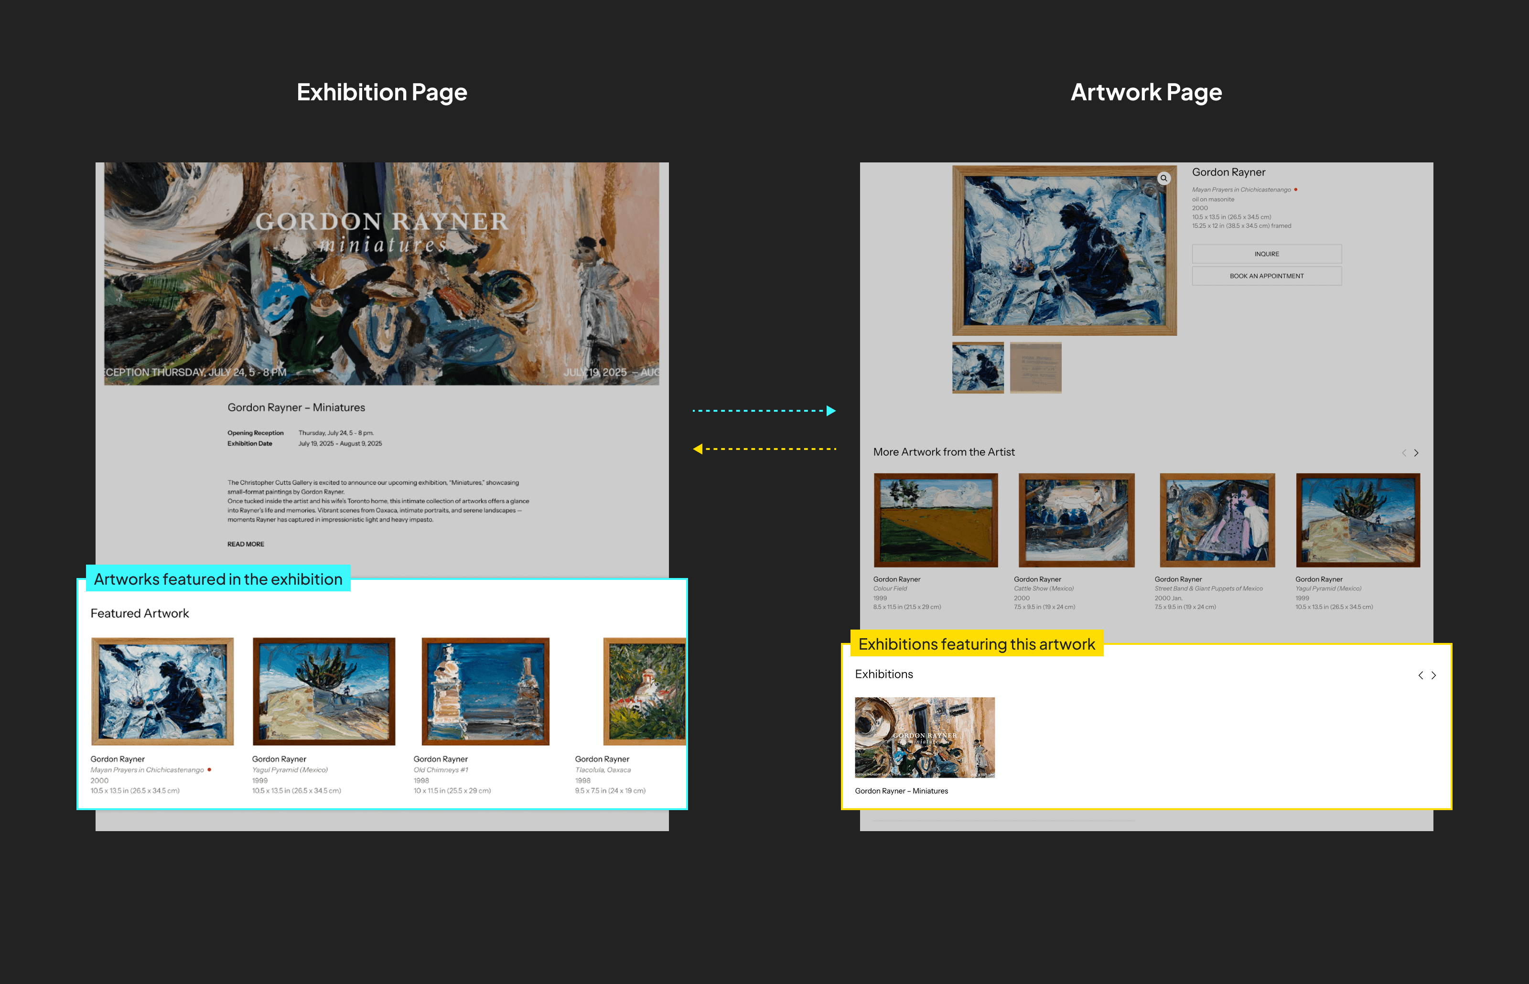
Task: Open the Gordon Rayner – Miniatures exhibition thumbnail
Action: point(925,738)
